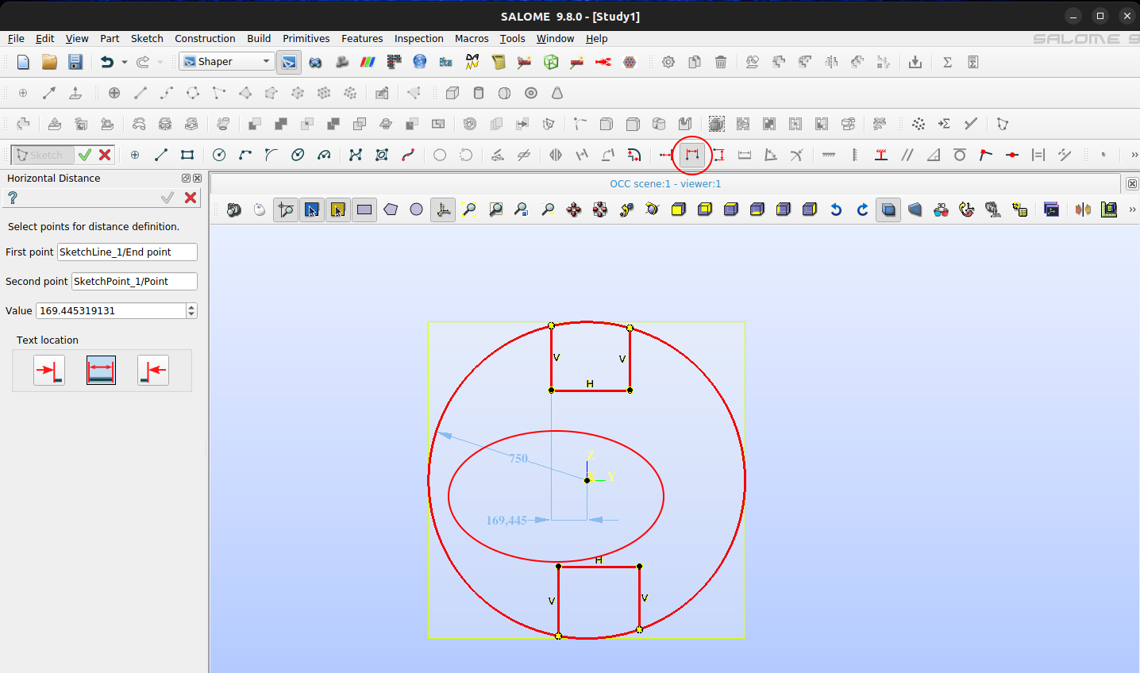The width and height of the screenshot is (1140, 673).
Task: Open the Primitives menu
Action: tap(306, 38)
